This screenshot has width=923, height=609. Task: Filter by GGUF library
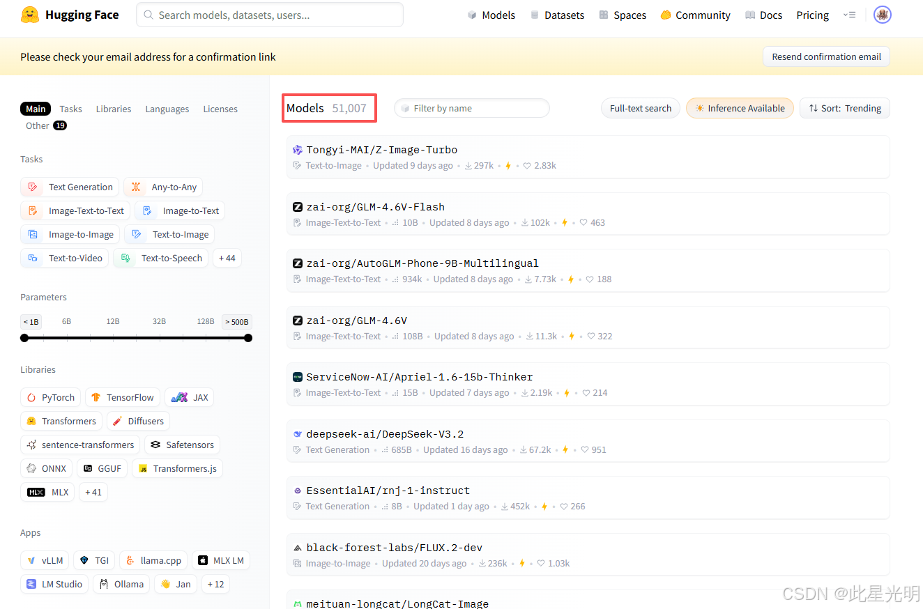(102, 468)
